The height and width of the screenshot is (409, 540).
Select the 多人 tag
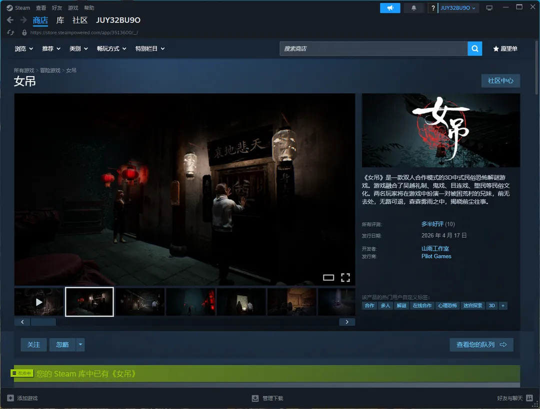385,305
